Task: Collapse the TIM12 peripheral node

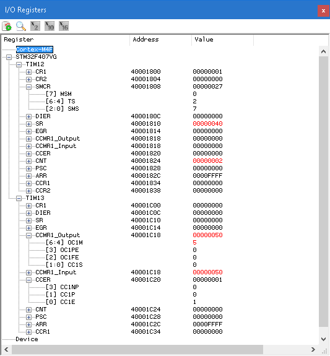Action: coord(19,64)
